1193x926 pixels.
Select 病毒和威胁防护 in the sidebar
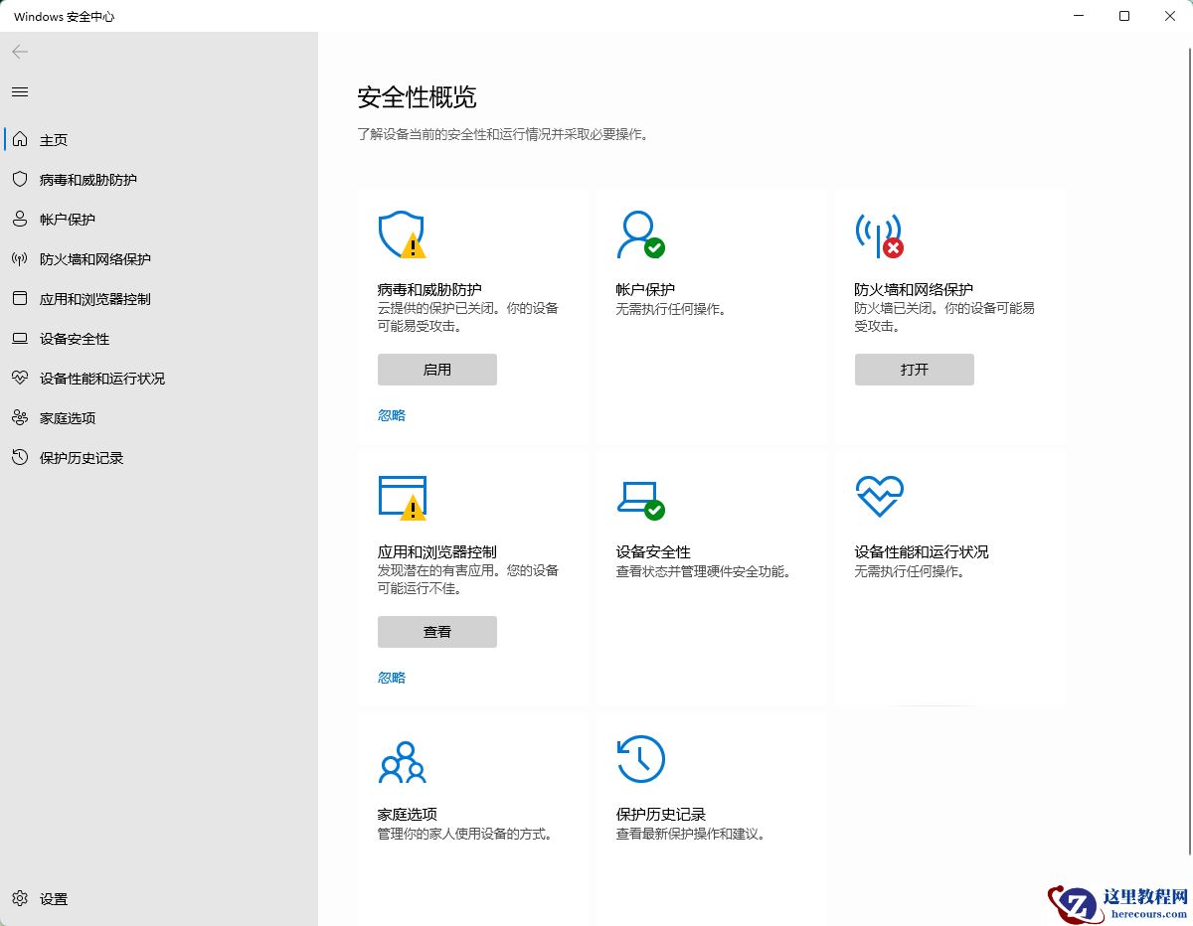click(x=89, y=179)
